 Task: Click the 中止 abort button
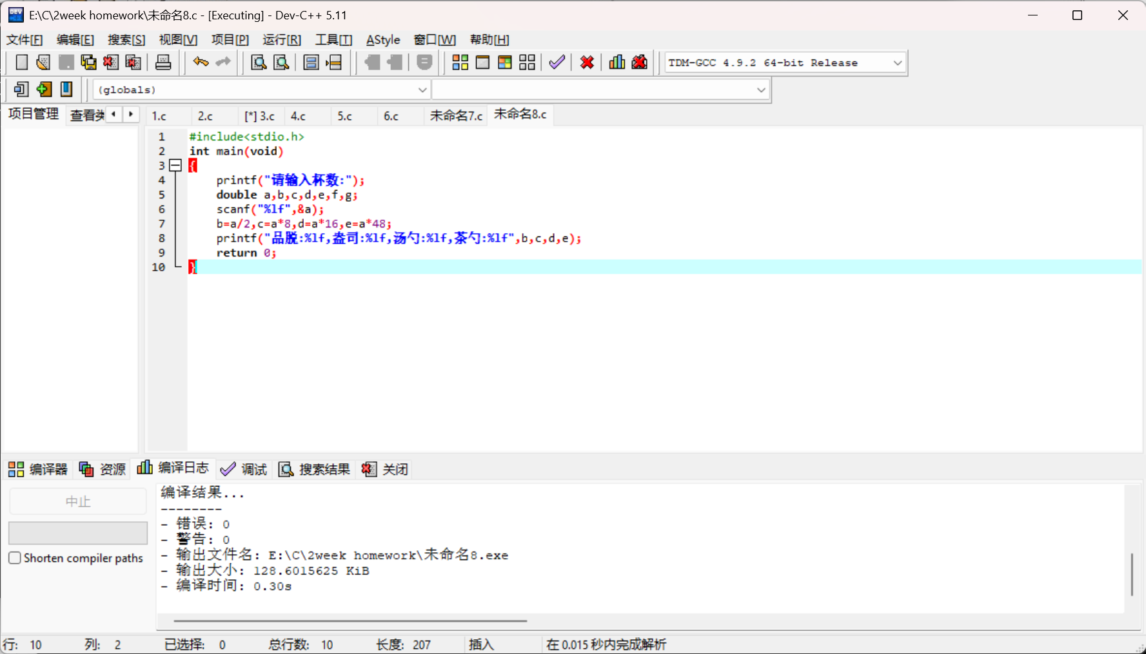pyautogui.click(x=78, y=501)
